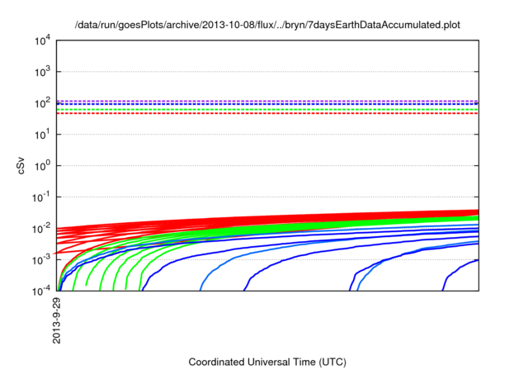The height and width of the screenshot is (370, 528).
Task: Select the dashed red horizontal threshold line
Action: pos(264,113)
